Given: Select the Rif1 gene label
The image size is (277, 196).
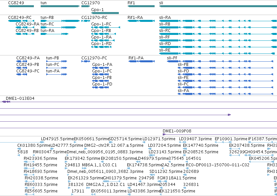Looking at the screenshot, I should point(131,3).
